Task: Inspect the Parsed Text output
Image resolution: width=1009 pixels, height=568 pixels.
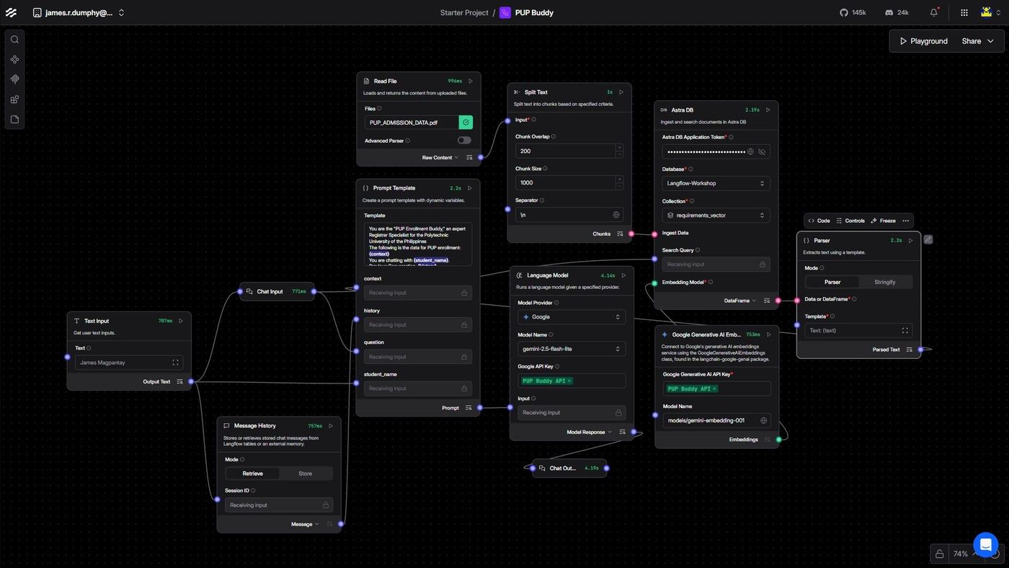Action: point(910,350)
